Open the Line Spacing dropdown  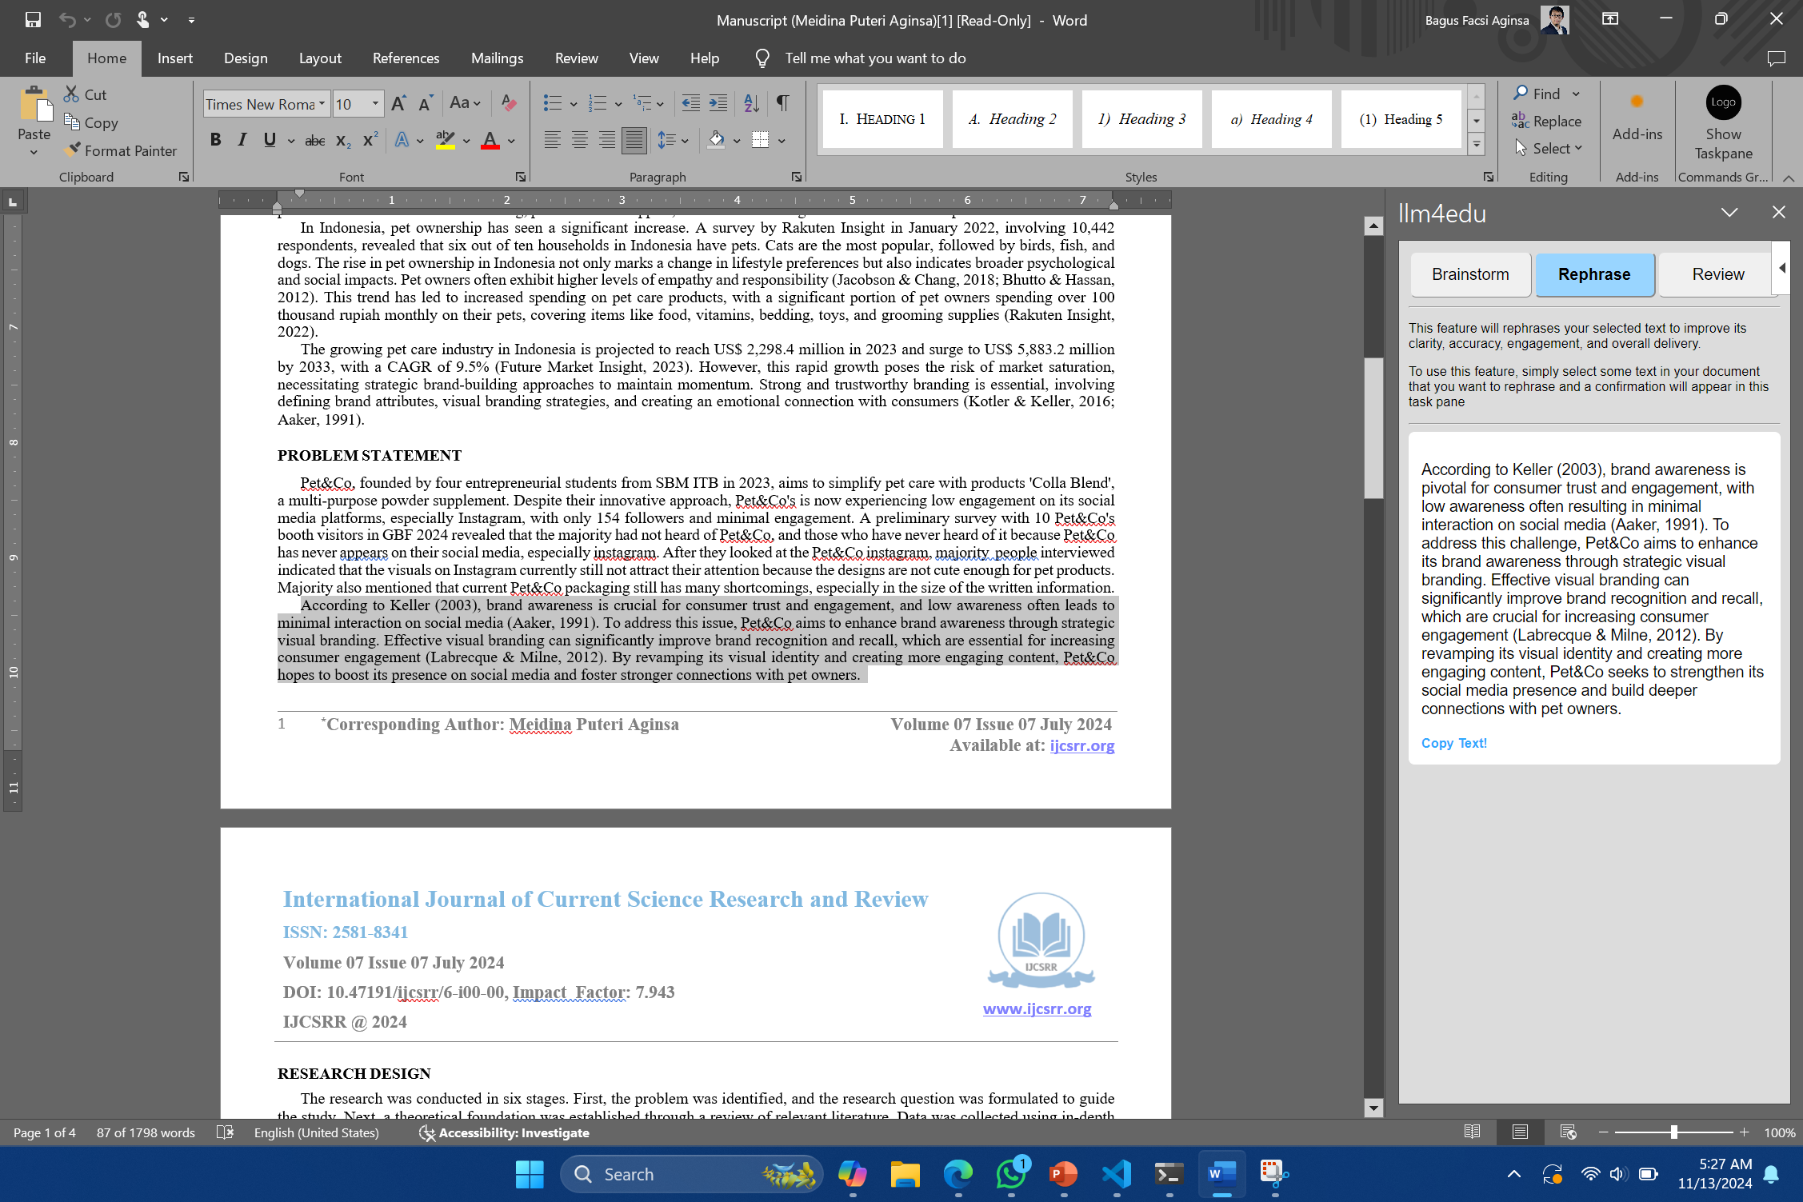673,140
